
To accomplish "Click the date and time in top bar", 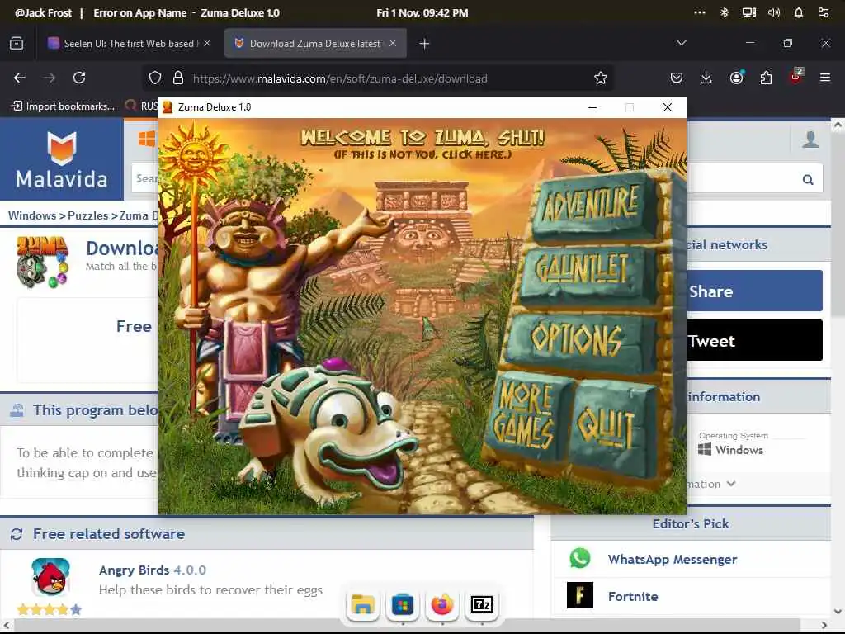I will [x=422, y=12].
